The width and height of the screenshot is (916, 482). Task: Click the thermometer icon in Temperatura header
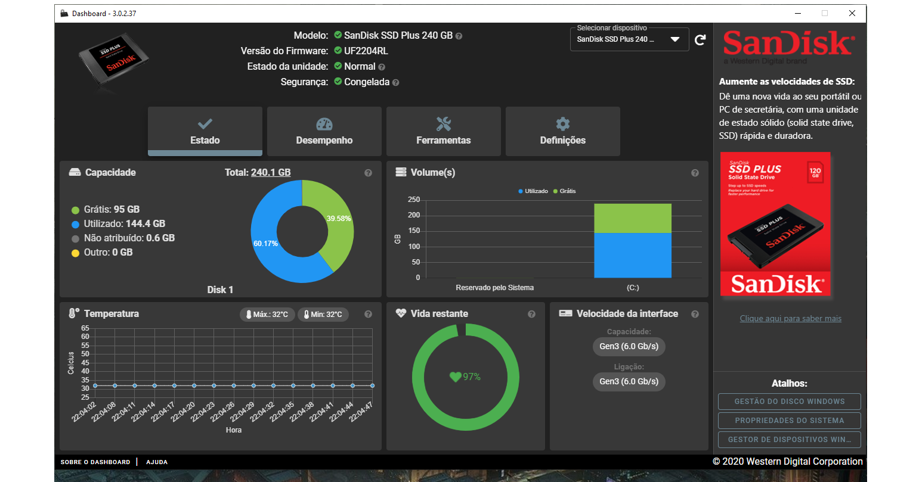(74, 313)
